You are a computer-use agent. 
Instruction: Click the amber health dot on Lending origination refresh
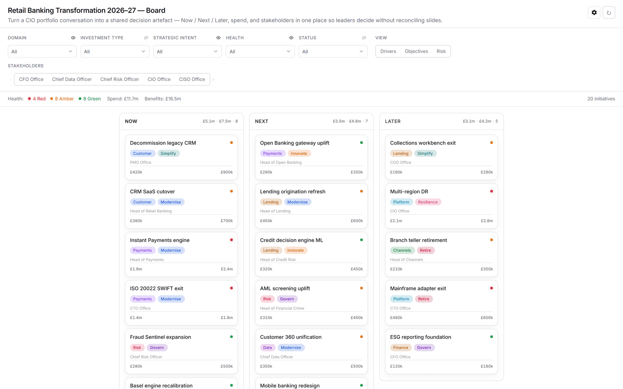click(x=361, y=191)
